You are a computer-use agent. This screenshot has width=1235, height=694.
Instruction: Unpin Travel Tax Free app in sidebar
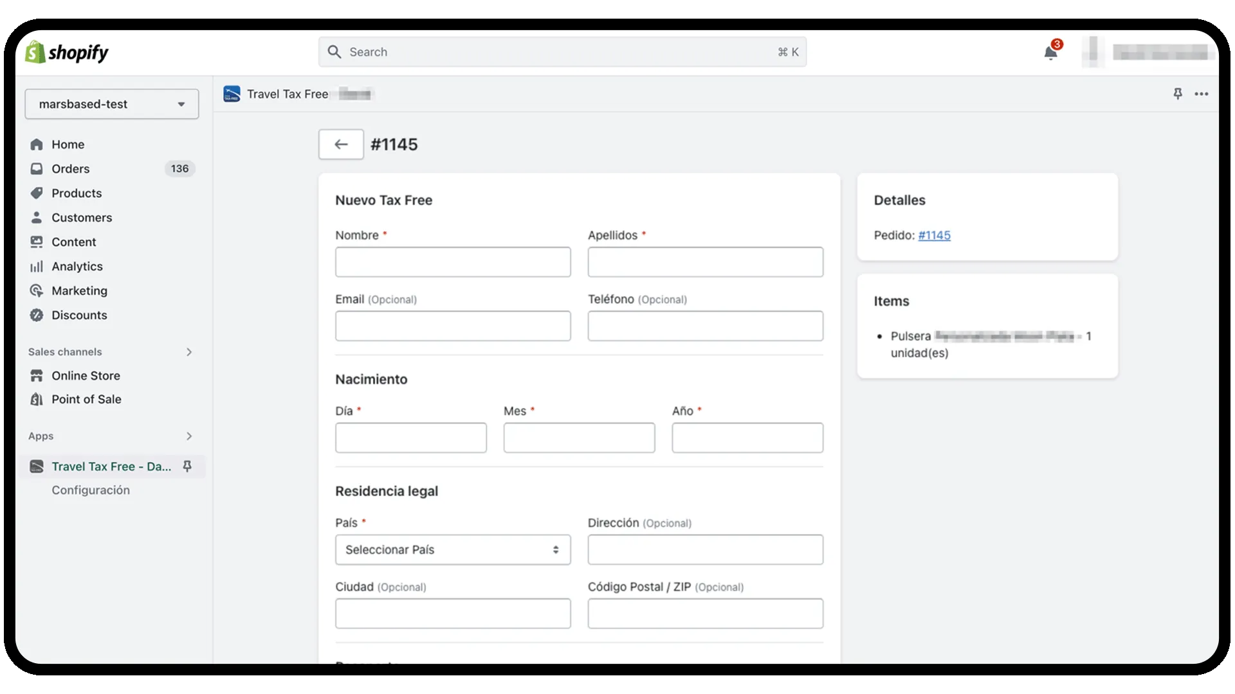point(187,467)
